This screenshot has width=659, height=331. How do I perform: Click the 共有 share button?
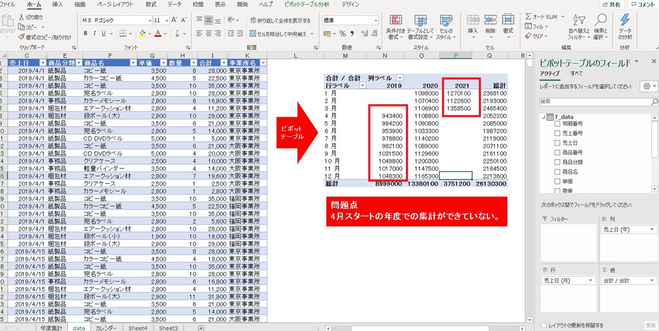coord(611,4)
